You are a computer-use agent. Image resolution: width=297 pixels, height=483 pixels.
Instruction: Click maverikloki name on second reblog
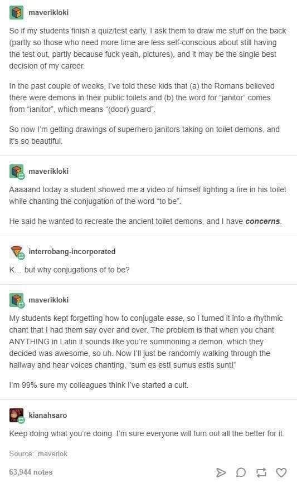tap(48, 171)
